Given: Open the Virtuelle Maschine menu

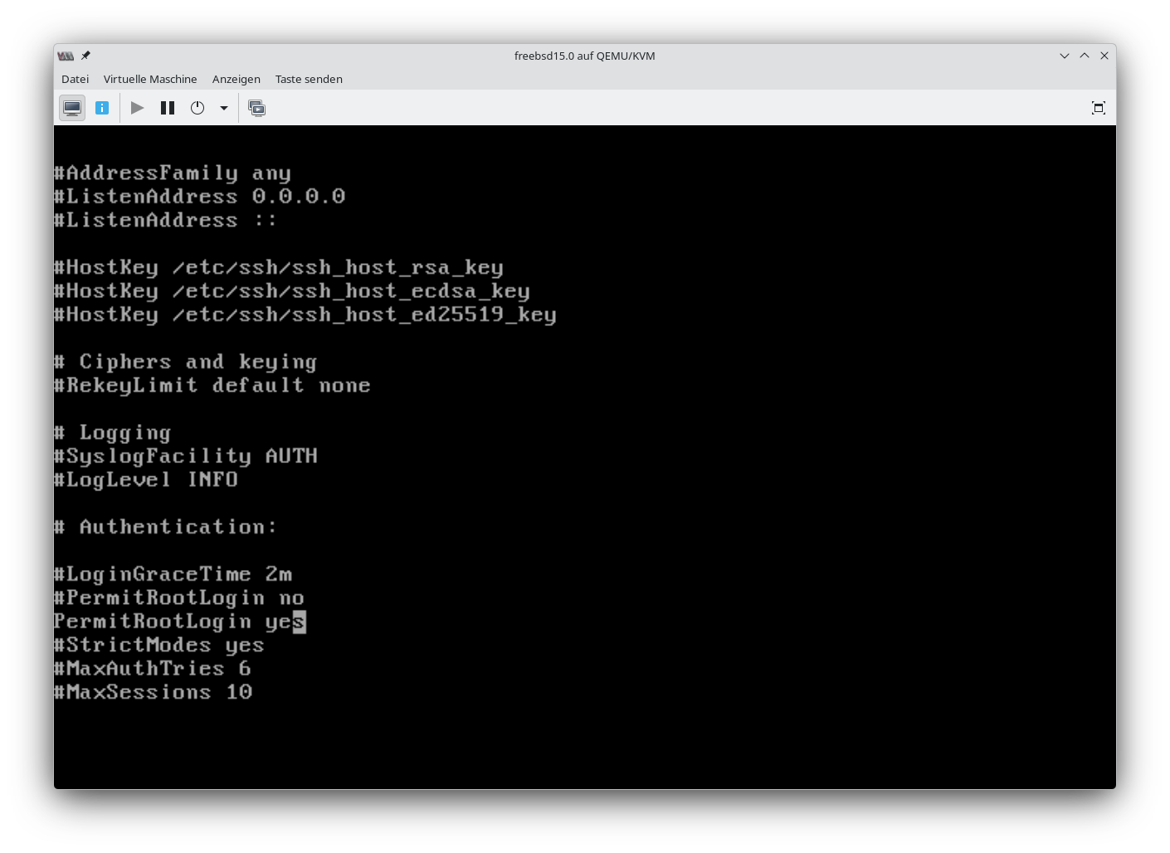Looking at the screenshot, I should coord(150,79).
